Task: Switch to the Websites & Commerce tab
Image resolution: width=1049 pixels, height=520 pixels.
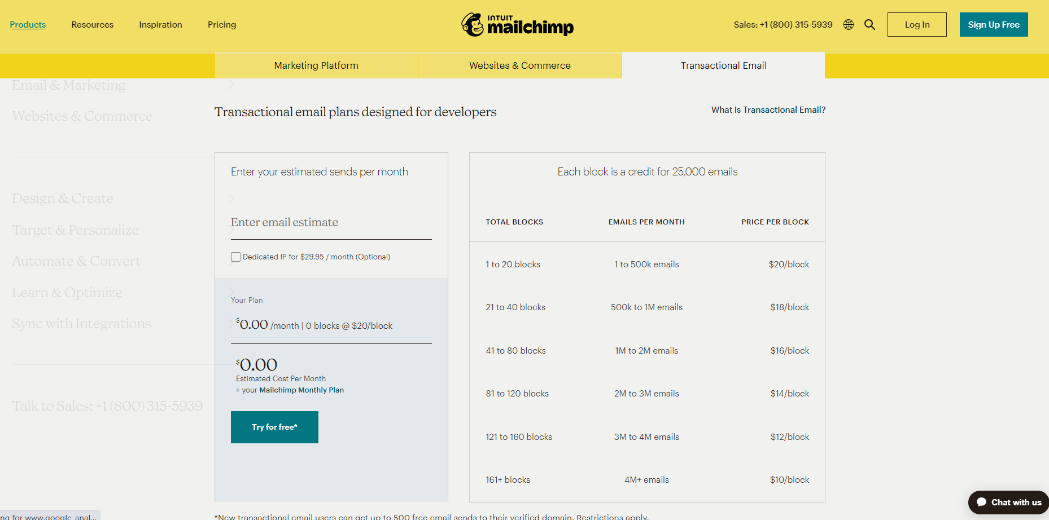Action: click(x=519, y=65)
